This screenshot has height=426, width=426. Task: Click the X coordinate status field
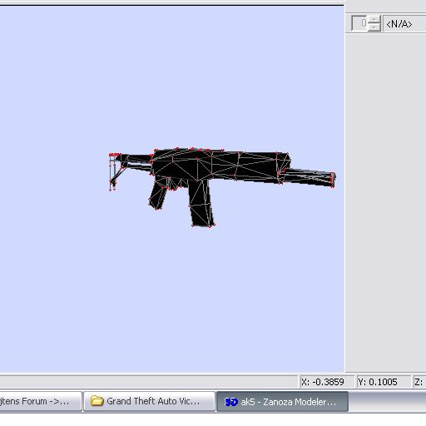click(327, 382)
